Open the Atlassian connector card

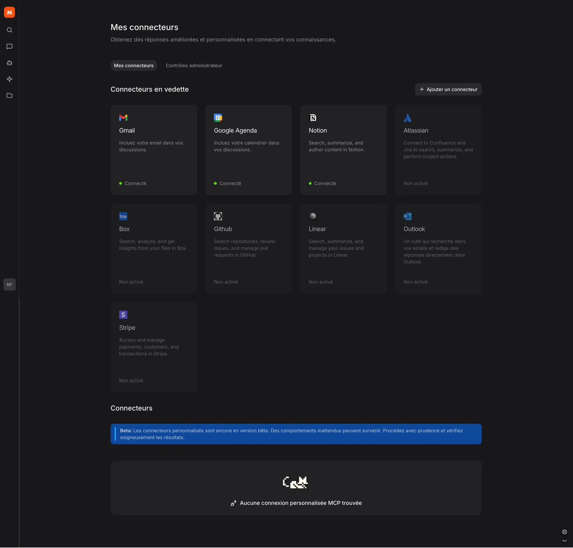click(x=438, y=150)
